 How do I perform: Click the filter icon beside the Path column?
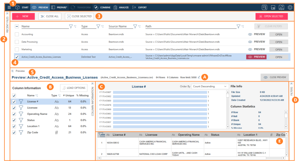238,27
